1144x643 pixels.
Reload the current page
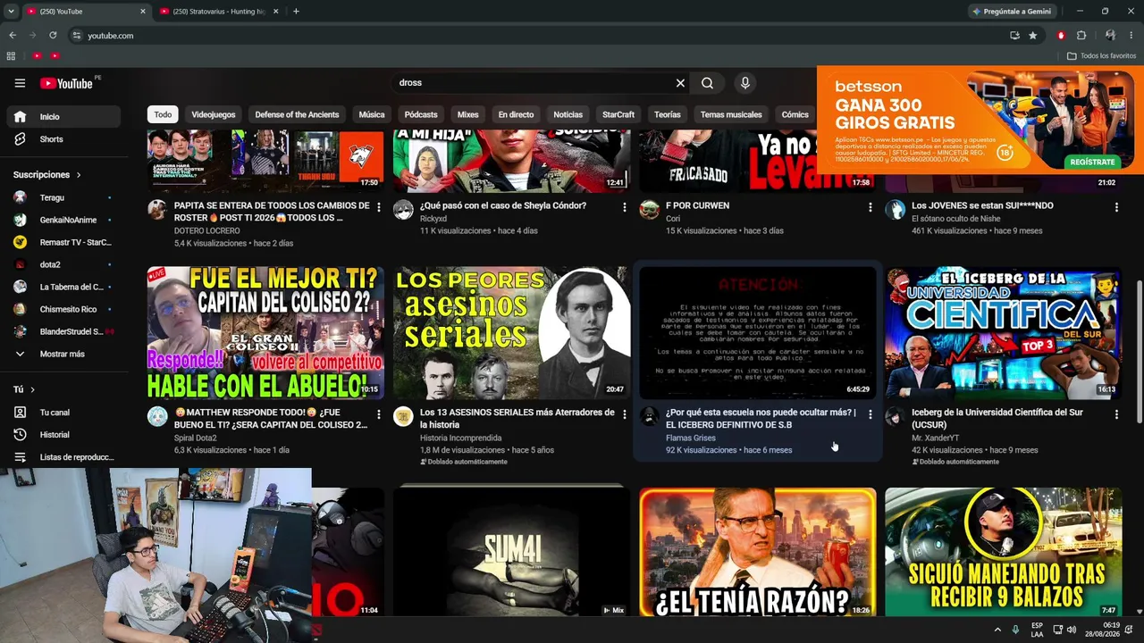coord(53,36)
